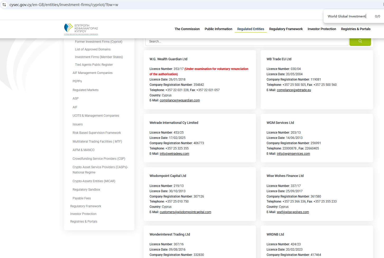
Task: Open Registries & Portals top menu
Action: click(355, 29)
